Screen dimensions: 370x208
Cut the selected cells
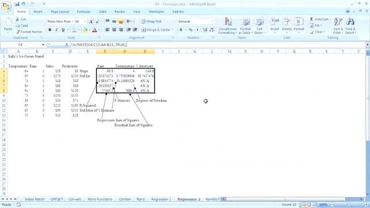click(21, 19)
